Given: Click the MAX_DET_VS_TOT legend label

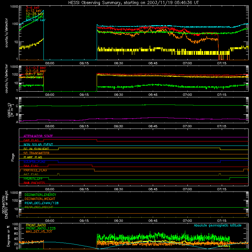Looking at the screenshot, I should [39, 232].
